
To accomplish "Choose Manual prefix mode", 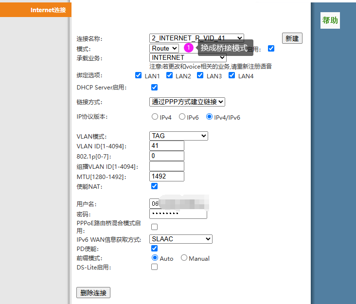I will pos(184,258).
